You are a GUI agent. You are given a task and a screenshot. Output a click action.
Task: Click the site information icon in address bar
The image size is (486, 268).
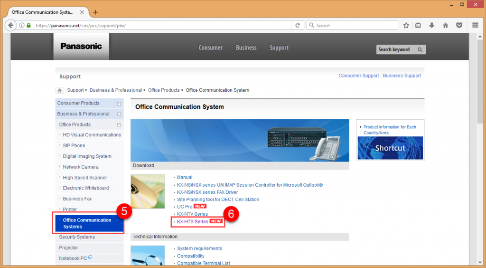(x=22, y=26)
